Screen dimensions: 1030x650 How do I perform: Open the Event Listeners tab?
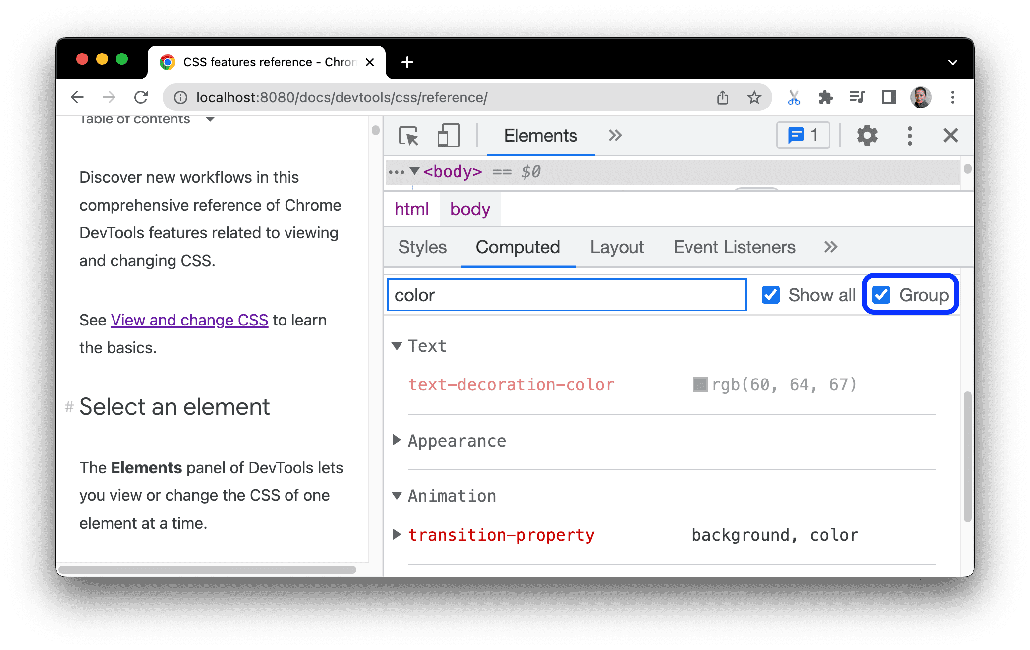pyautogui.click(x=734, y=247)
